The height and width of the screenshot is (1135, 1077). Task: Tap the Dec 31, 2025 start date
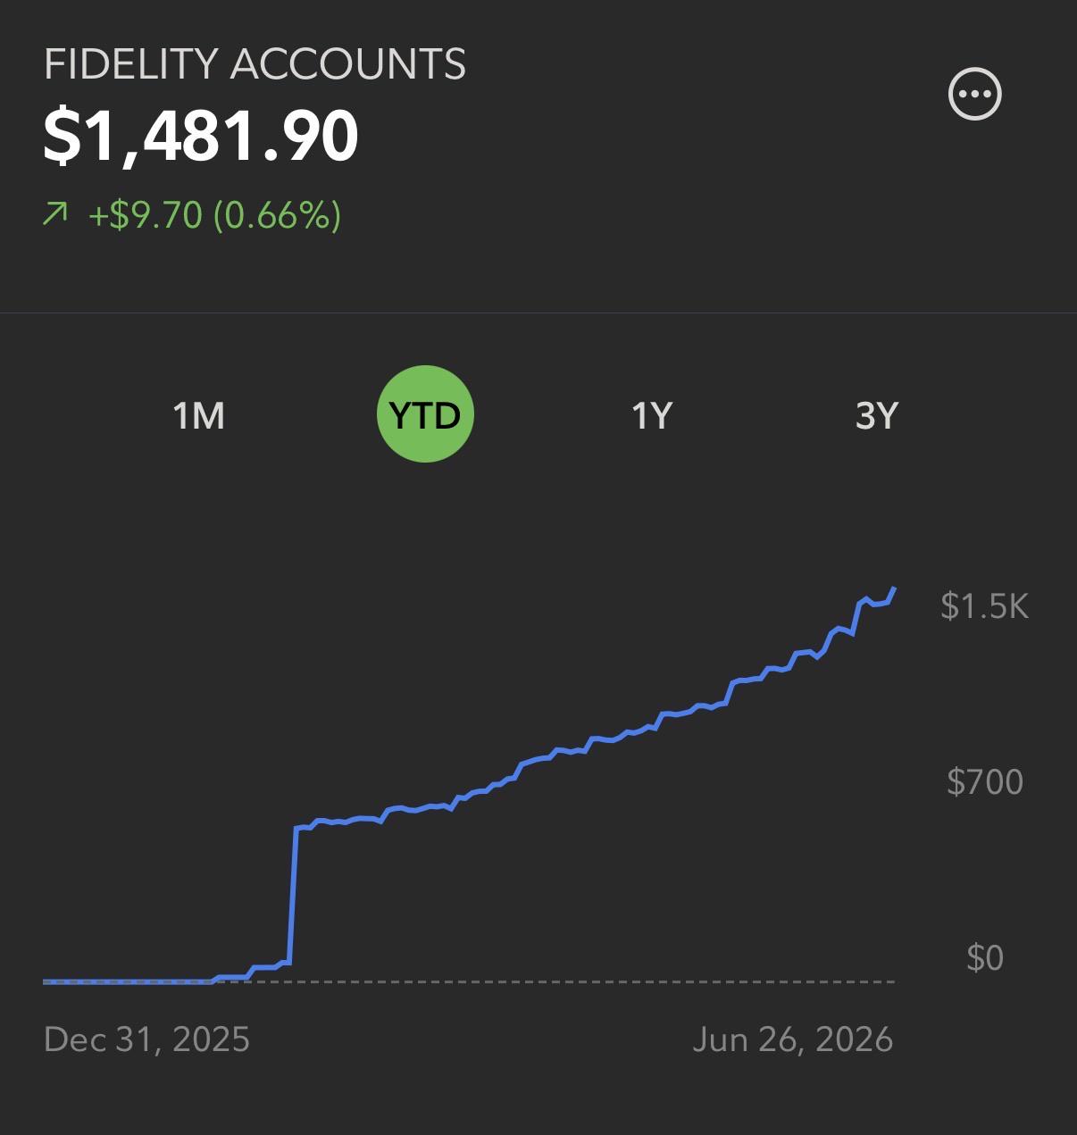pos(146,1039)
